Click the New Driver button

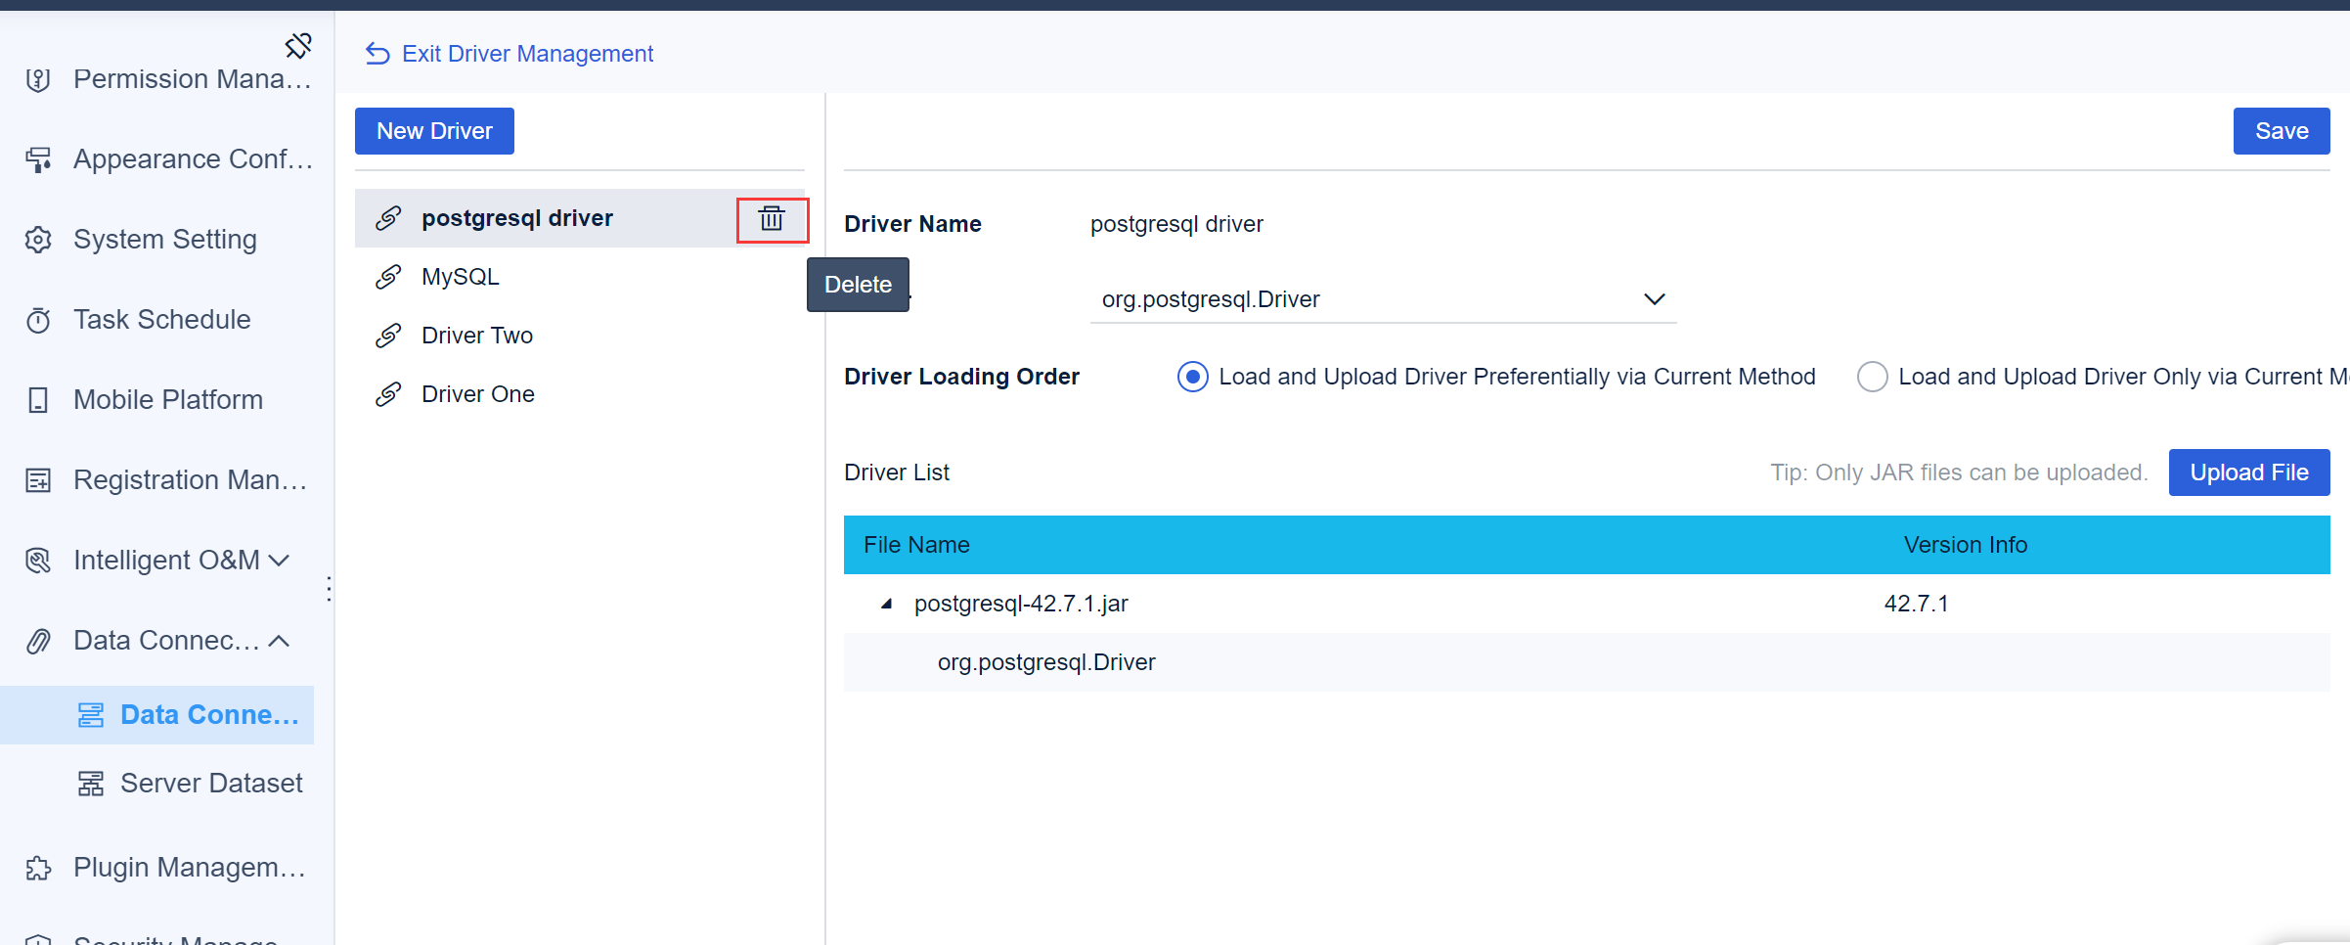[x=434, y=130]
